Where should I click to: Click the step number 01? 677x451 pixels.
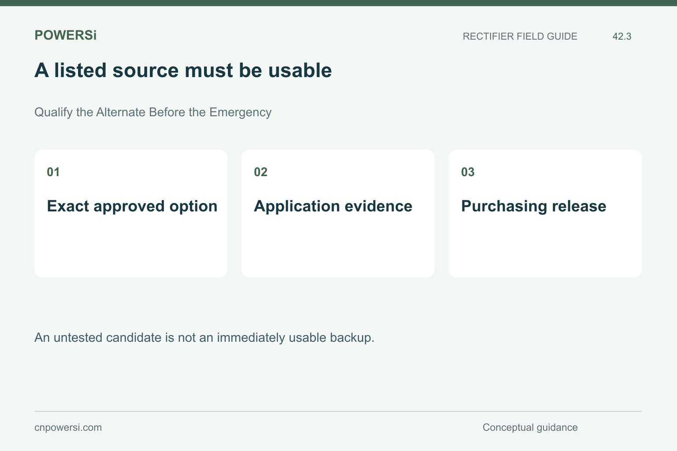pos(53,172)
